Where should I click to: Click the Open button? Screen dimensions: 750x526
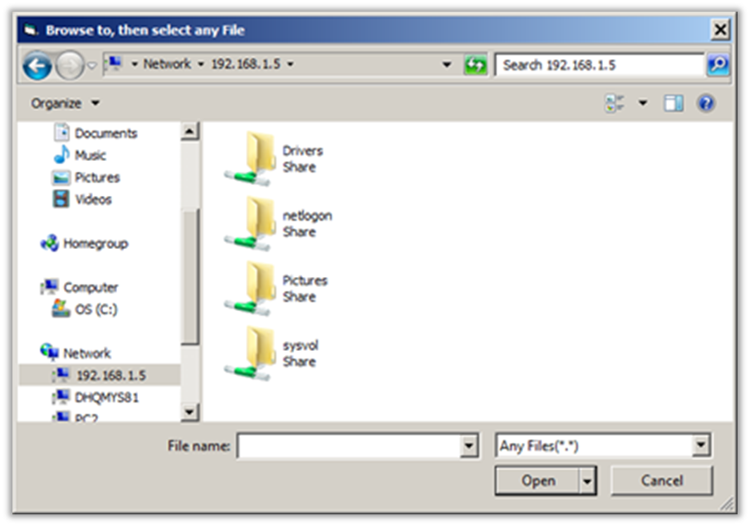click(537, 480)
